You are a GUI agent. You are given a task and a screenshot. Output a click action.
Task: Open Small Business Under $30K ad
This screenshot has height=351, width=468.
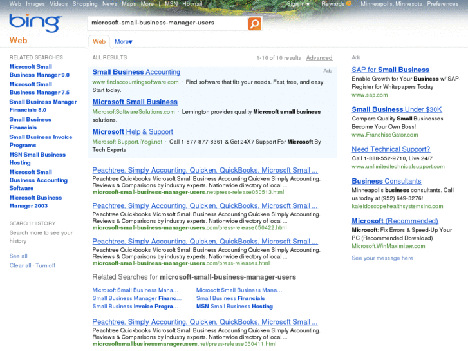point(397,109)
